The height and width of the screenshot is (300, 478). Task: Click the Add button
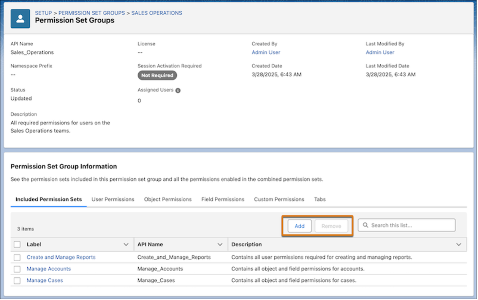coord(299,226)
